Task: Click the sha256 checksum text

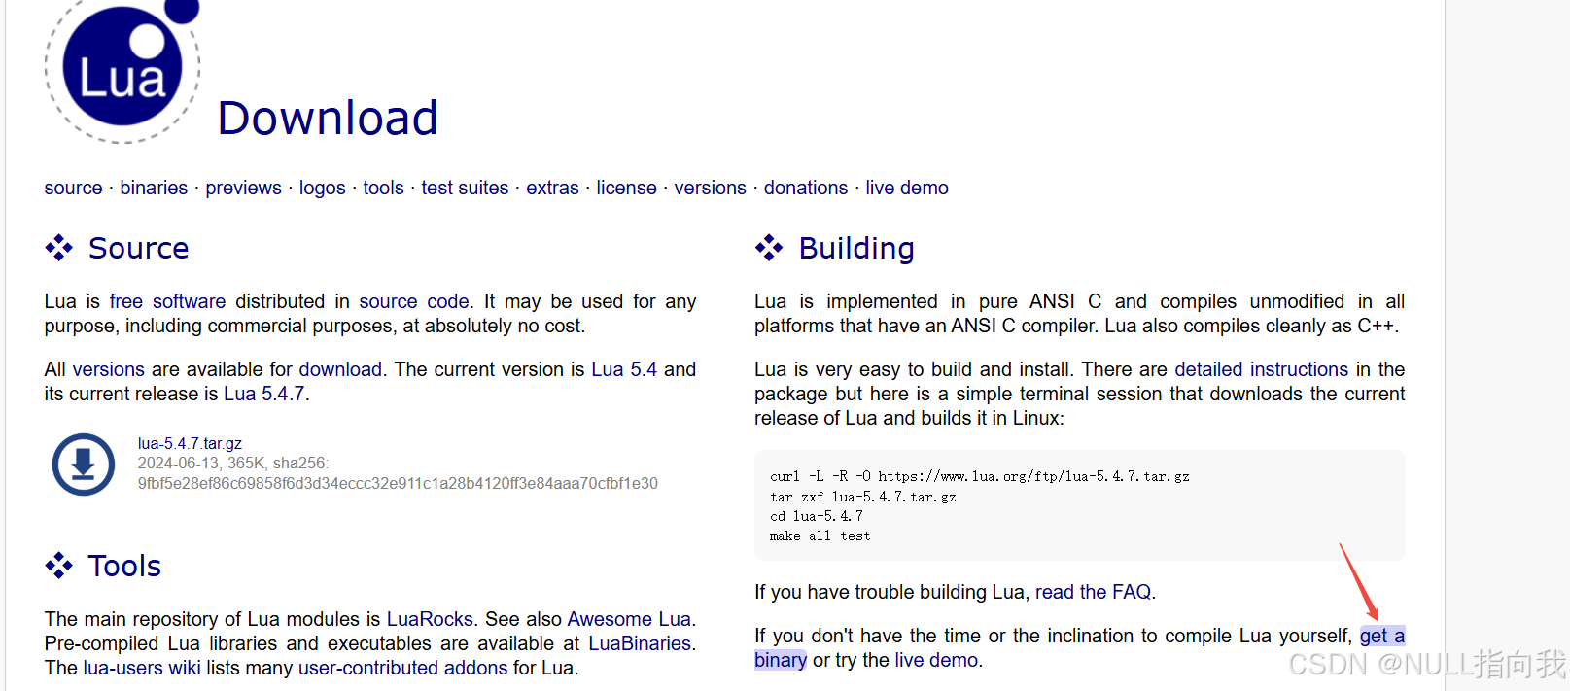Action: point(398,483)
